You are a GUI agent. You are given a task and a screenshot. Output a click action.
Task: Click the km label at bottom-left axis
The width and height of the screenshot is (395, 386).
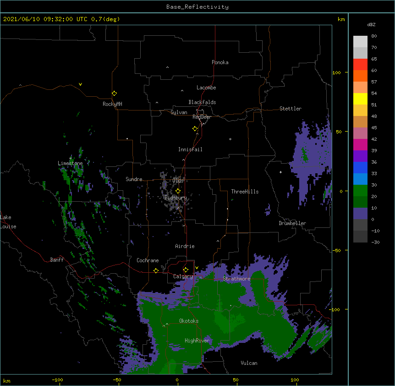(7, 380)
